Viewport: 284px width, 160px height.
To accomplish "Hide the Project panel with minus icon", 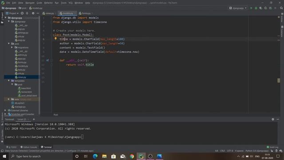I will (x=38, y=13).
